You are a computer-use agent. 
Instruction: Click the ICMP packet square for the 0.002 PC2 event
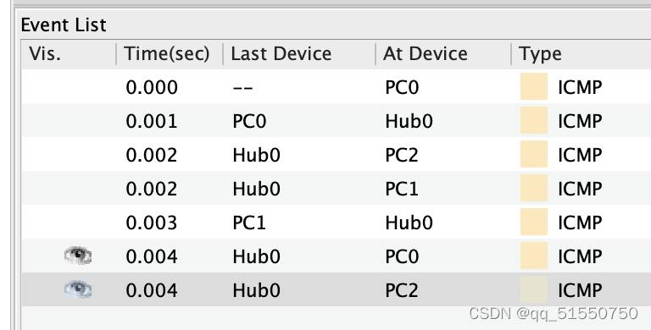(533, 154)
